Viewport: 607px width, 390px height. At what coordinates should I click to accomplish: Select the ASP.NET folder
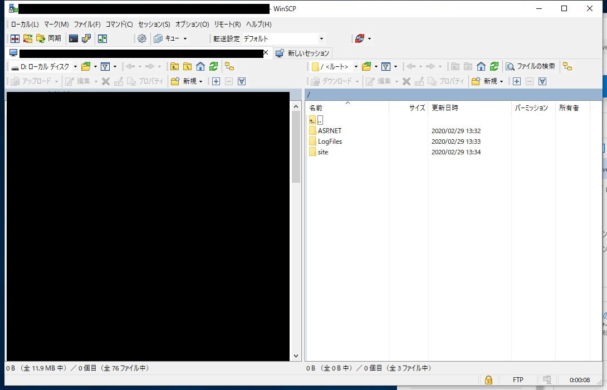325,131
